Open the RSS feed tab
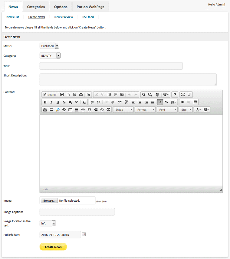This screenshot has width=230, height=259. (x=88, y=17)
